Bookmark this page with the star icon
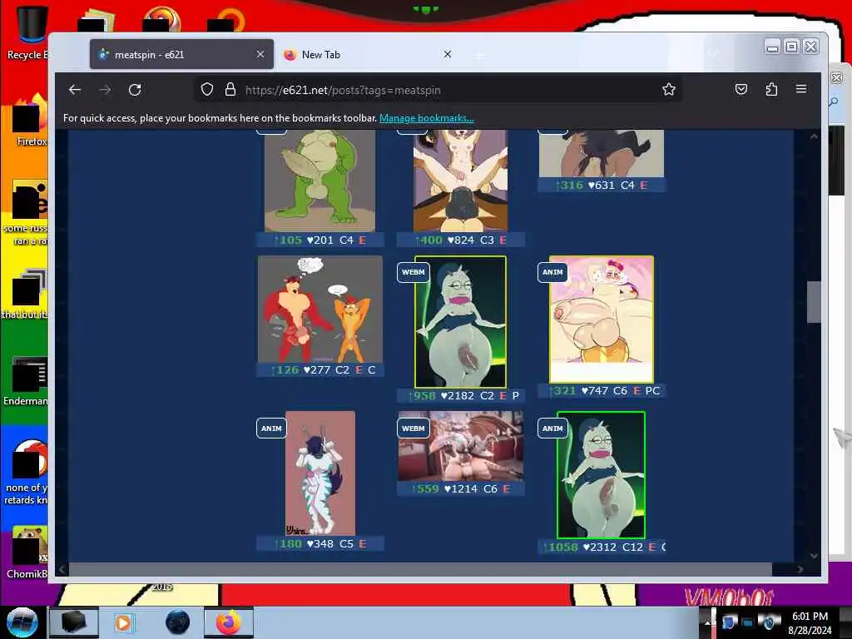The image size is (852, 639). [668, 89]
